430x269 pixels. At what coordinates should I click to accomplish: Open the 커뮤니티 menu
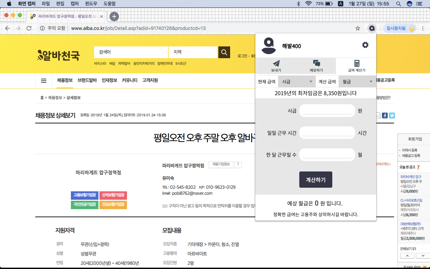[130, 80]
